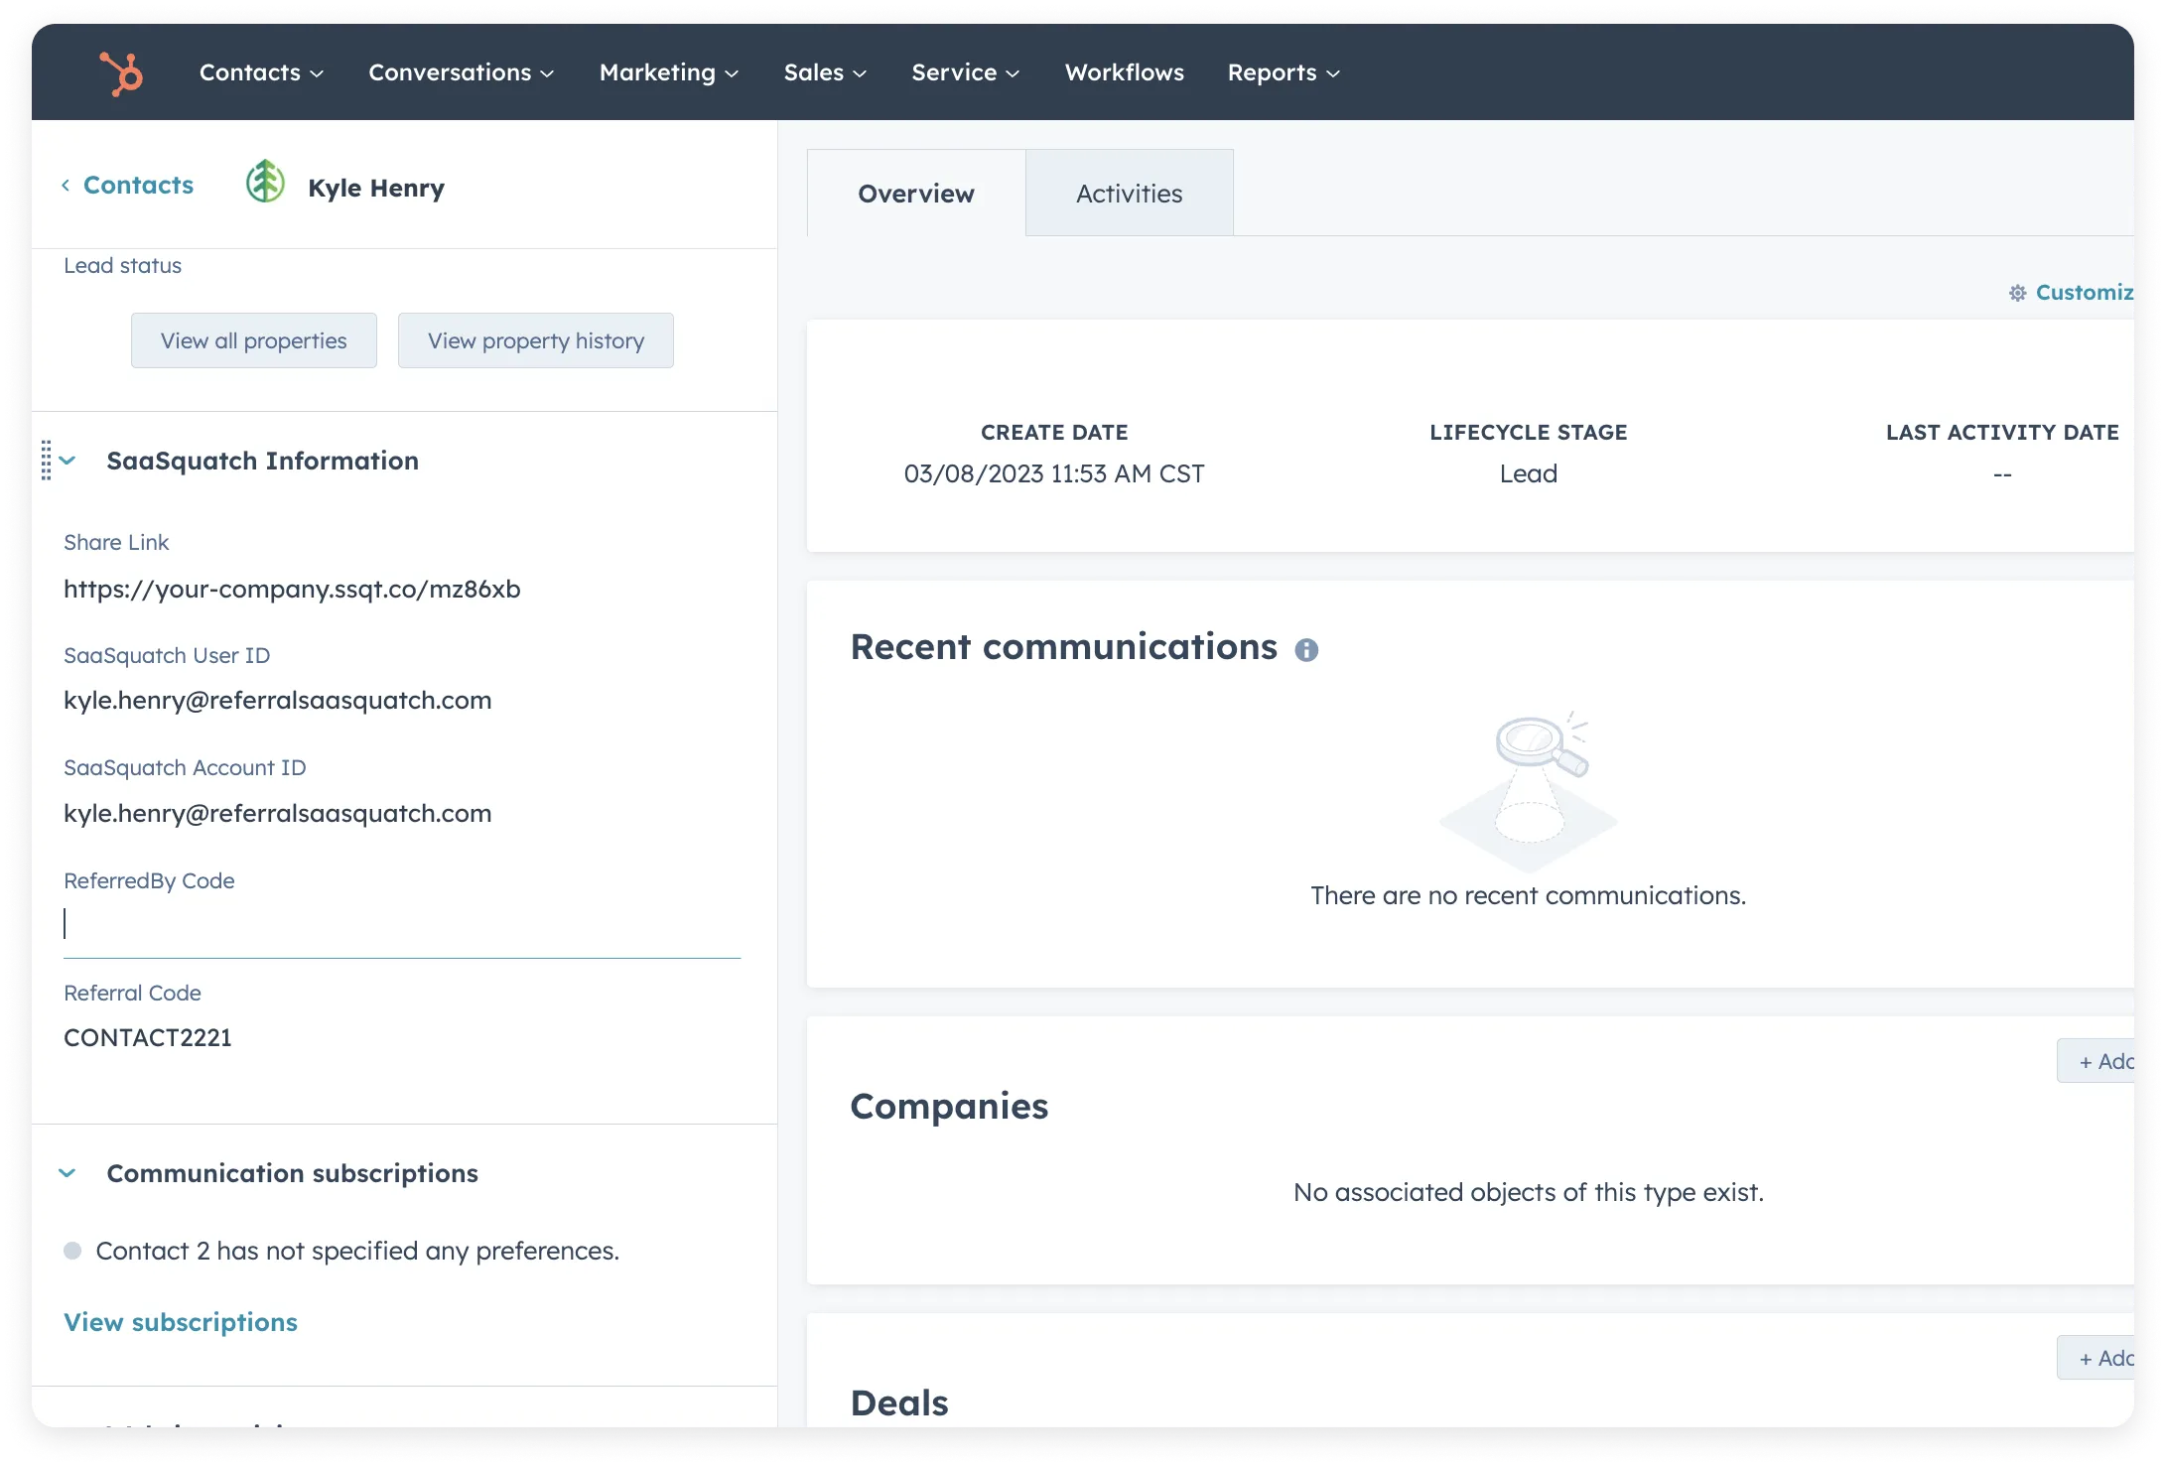Image resolution: width=2166 pixels, height=1467 pixels.
Task: Click the Last activity date value
Action: [x=2002, y=474]
